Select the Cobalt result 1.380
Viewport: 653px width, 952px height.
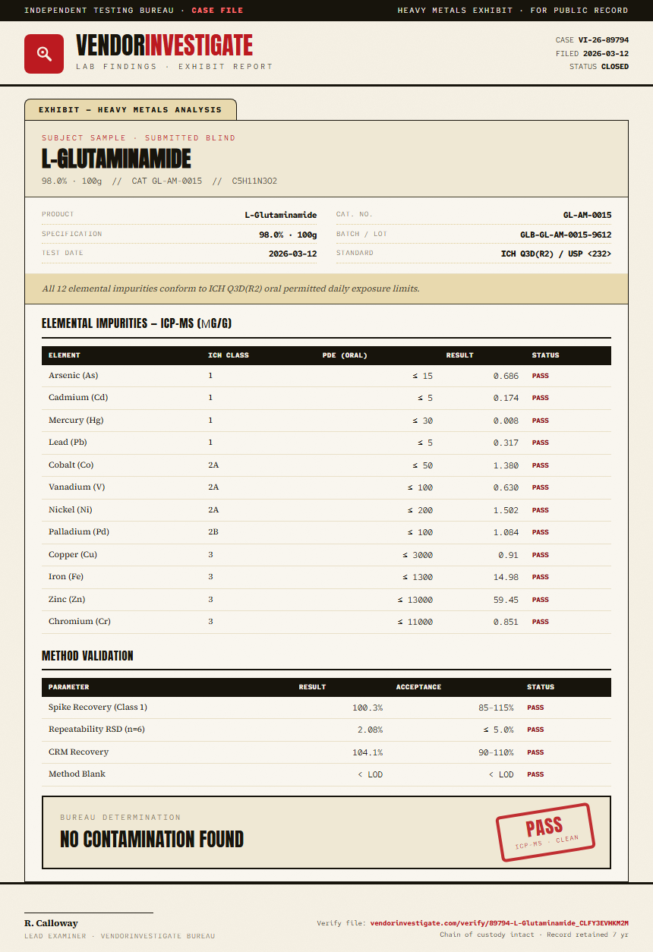click(x=506, y=465)
